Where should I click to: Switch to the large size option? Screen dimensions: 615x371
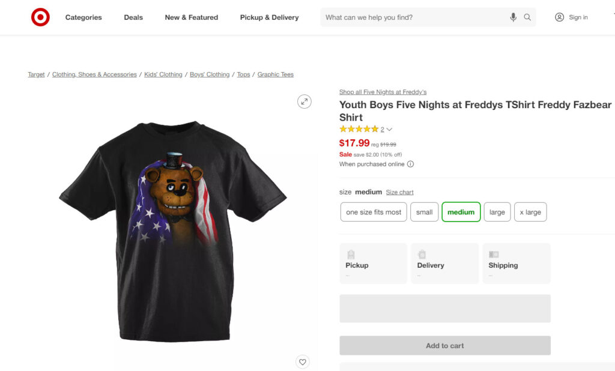[x=497, y=212]
